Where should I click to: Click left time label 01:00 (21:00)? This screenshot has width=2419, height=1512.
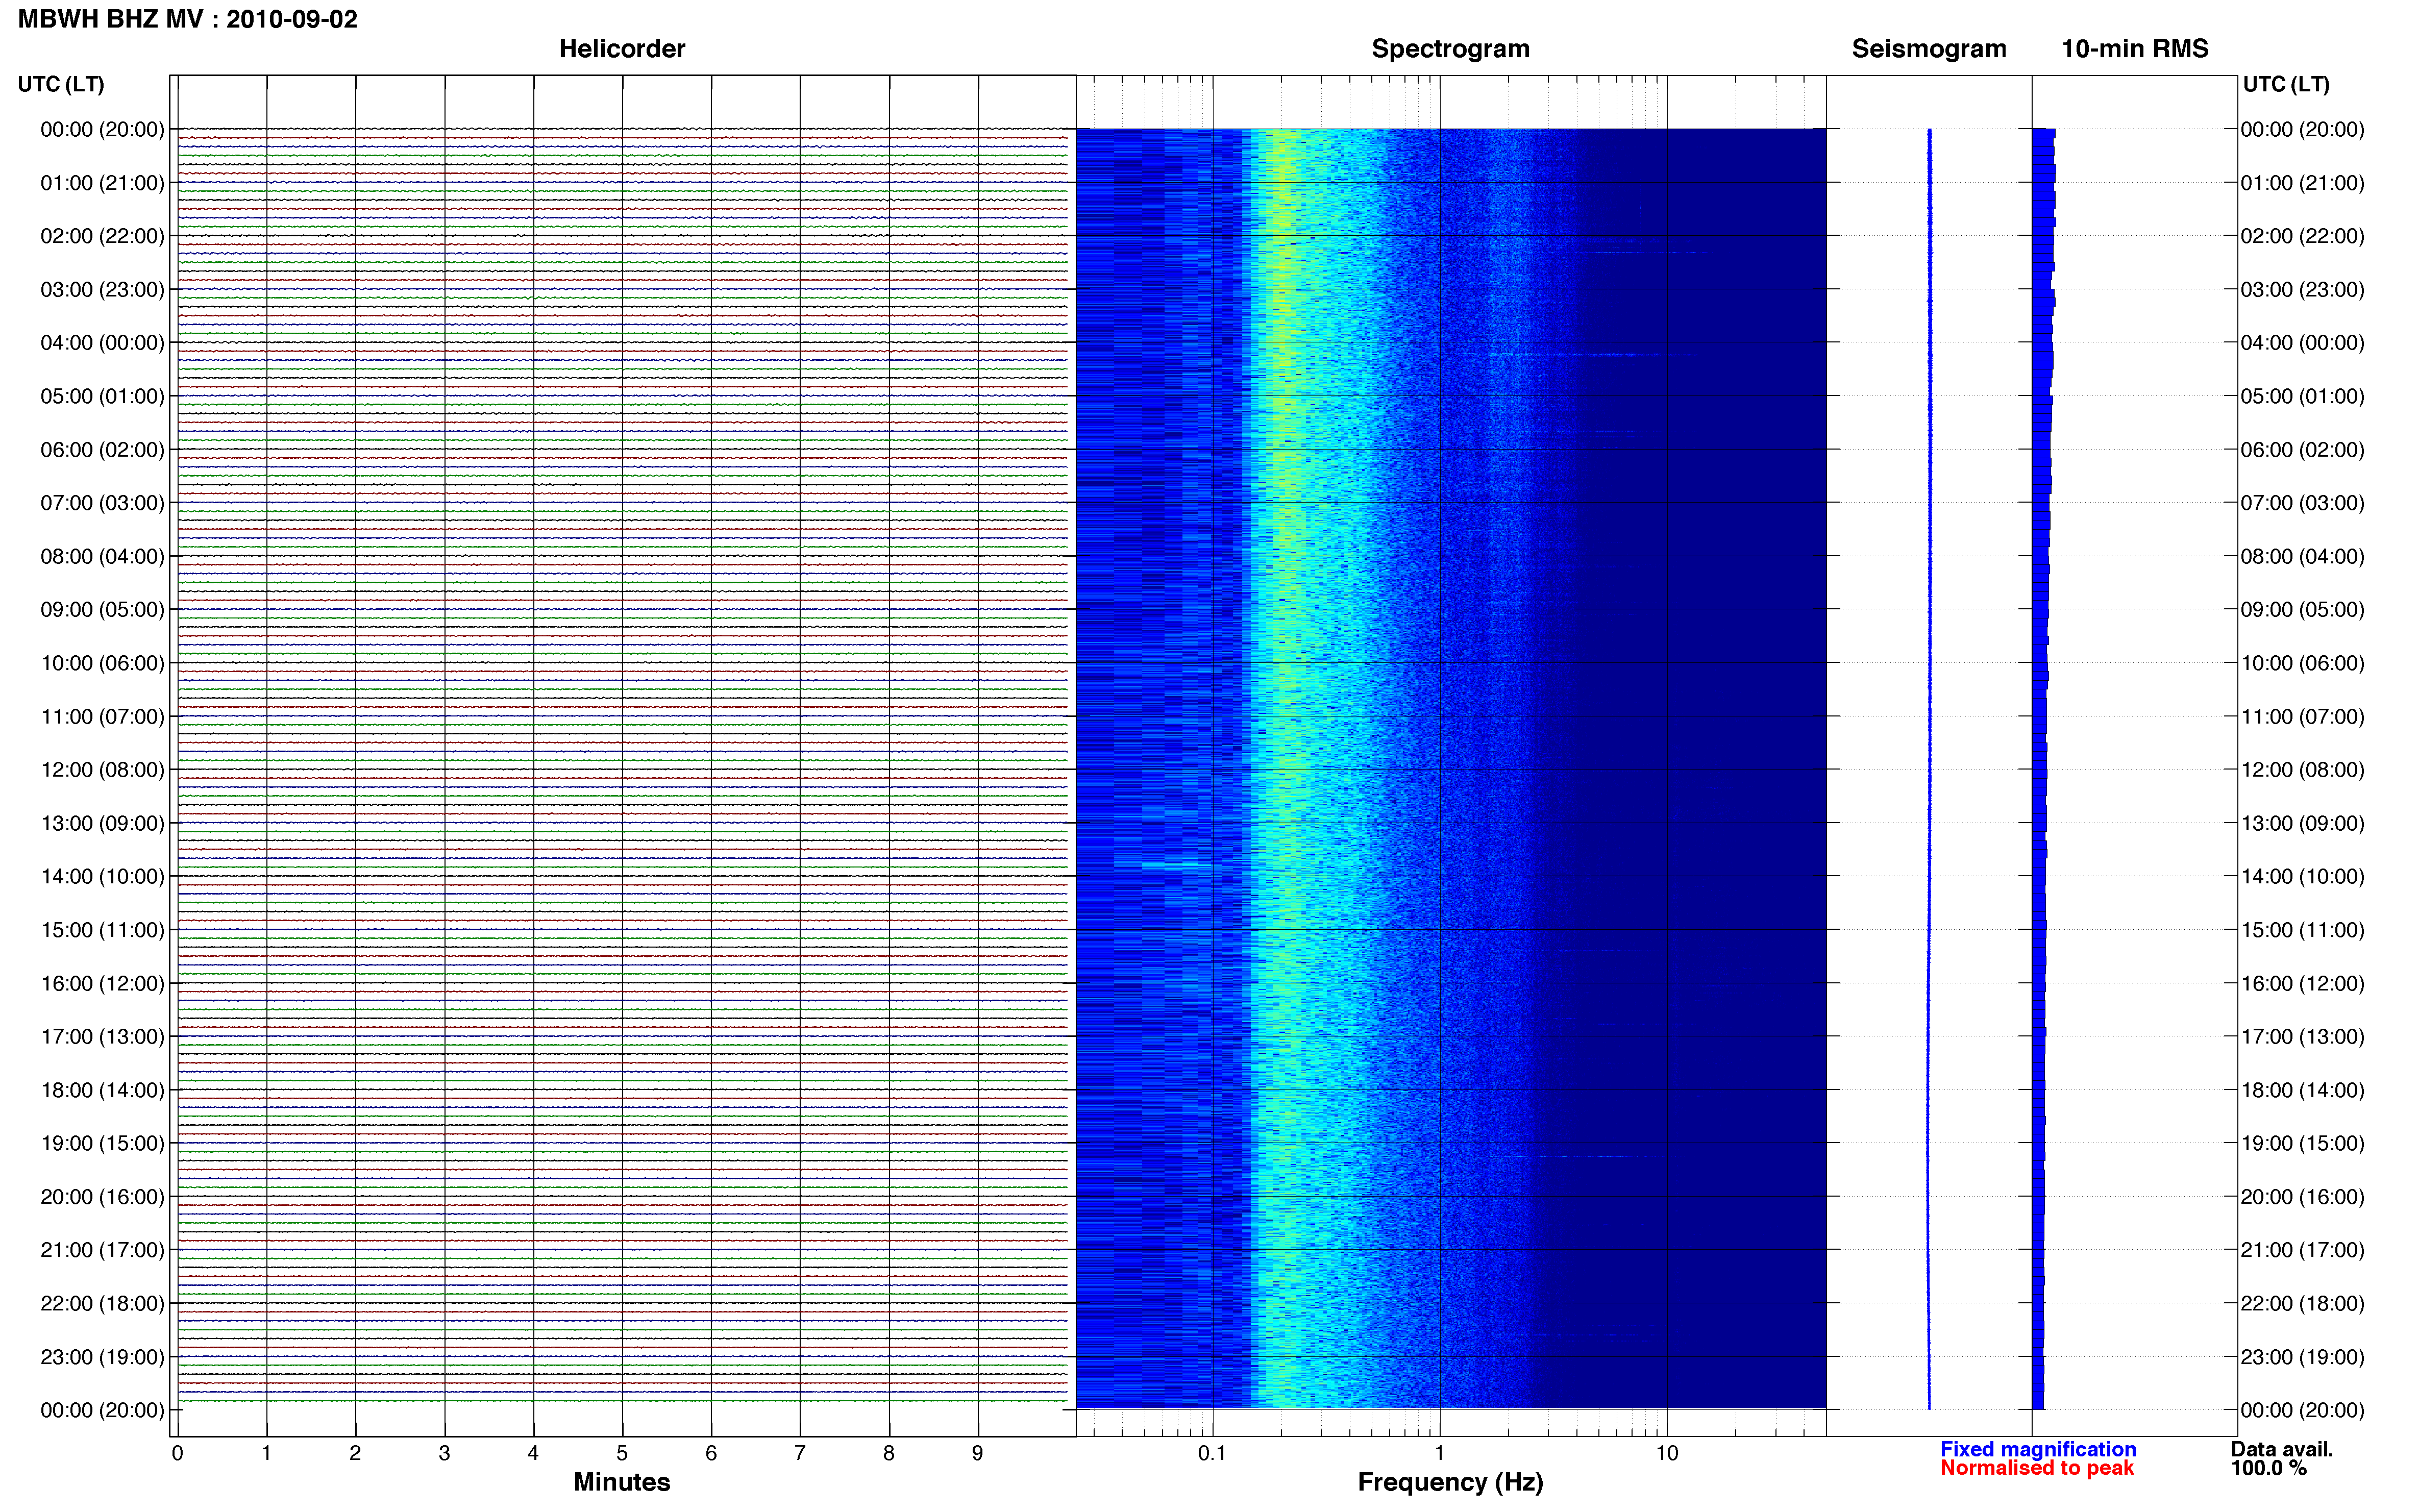[102, 183]
